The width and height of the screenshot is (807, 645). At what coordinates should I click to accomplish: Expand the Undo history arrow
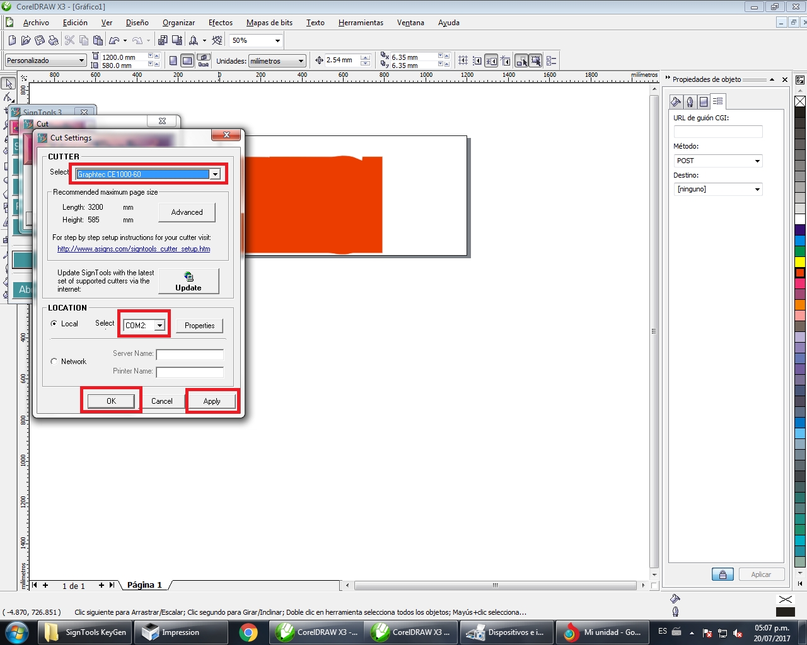click(125, 41)
